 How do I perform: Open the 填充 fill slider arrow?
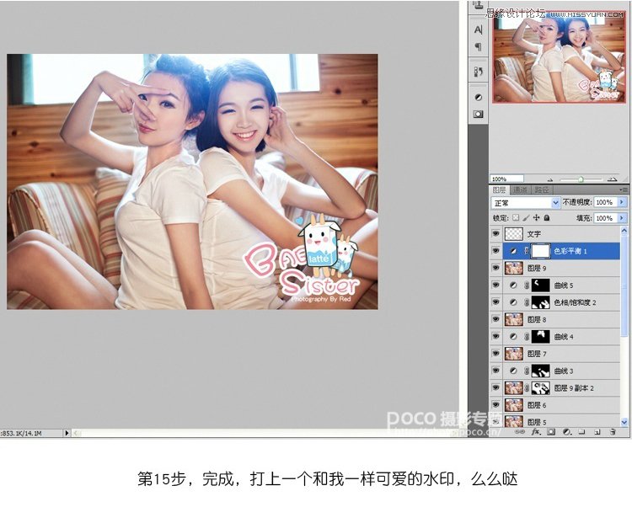coord(623,218)
